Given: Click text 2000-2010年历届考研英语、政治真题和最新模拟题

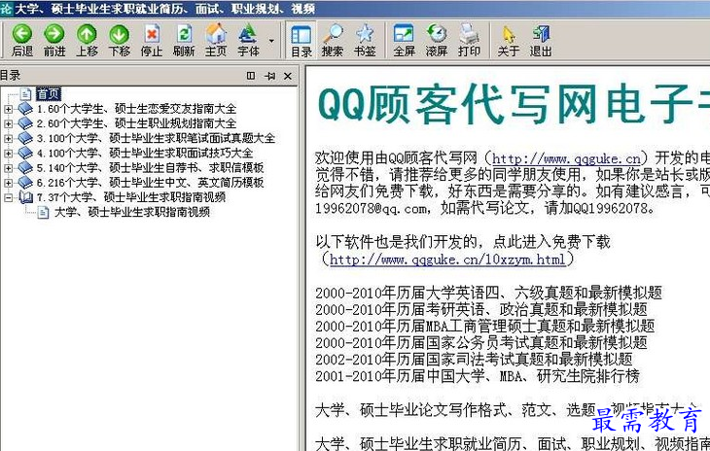Looking at the screenshot, I should [x=481, y=310].
